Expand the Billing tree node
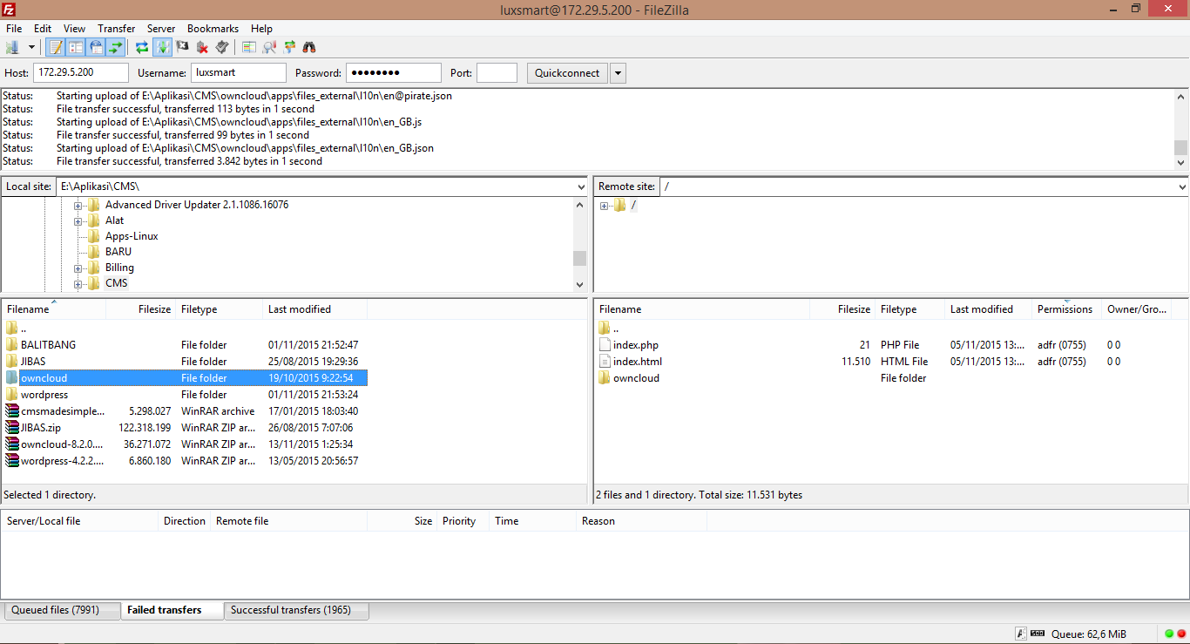 point(78,268)
